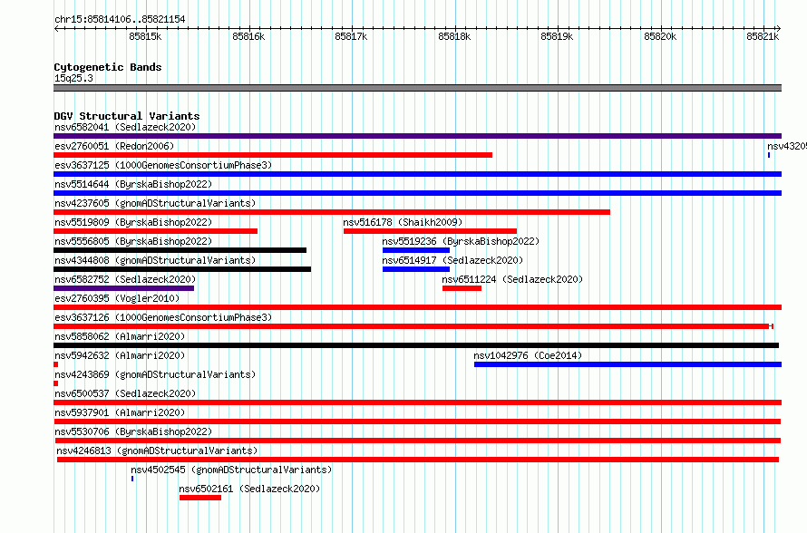Click the blue bar under nsv1042976

tap(627, 364)
